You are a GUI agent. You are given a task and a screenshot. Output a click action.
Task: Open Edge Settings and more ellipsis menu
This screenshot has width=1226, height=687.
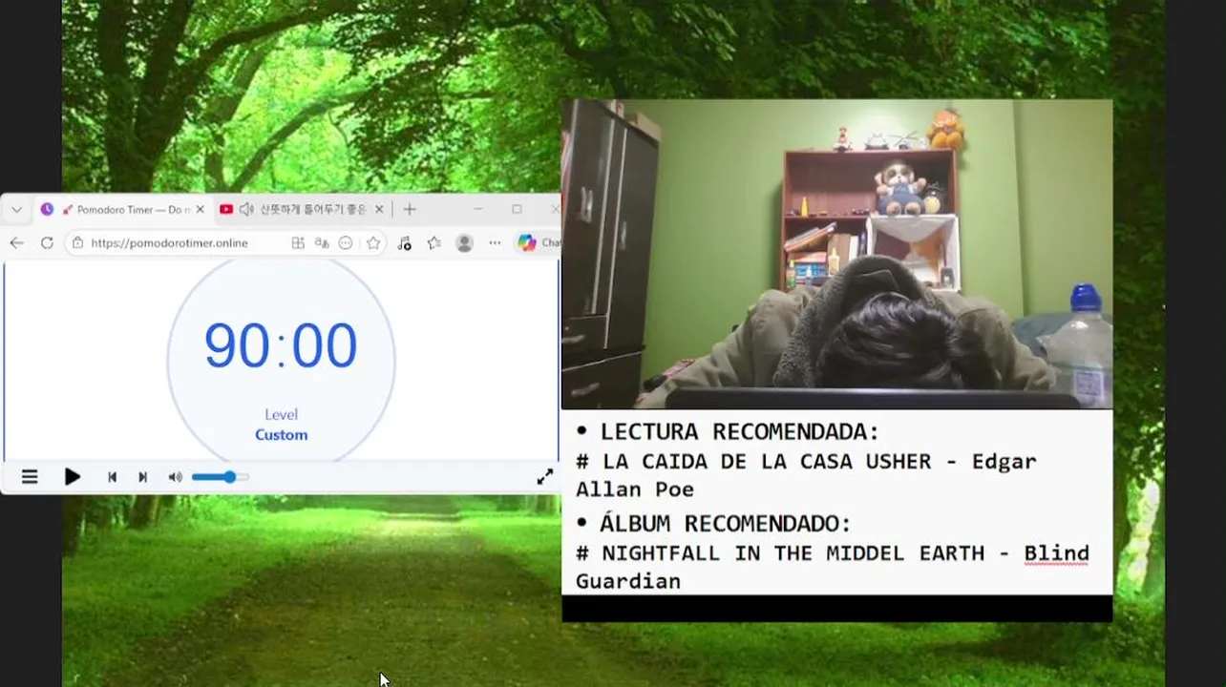tap(495, 243)
